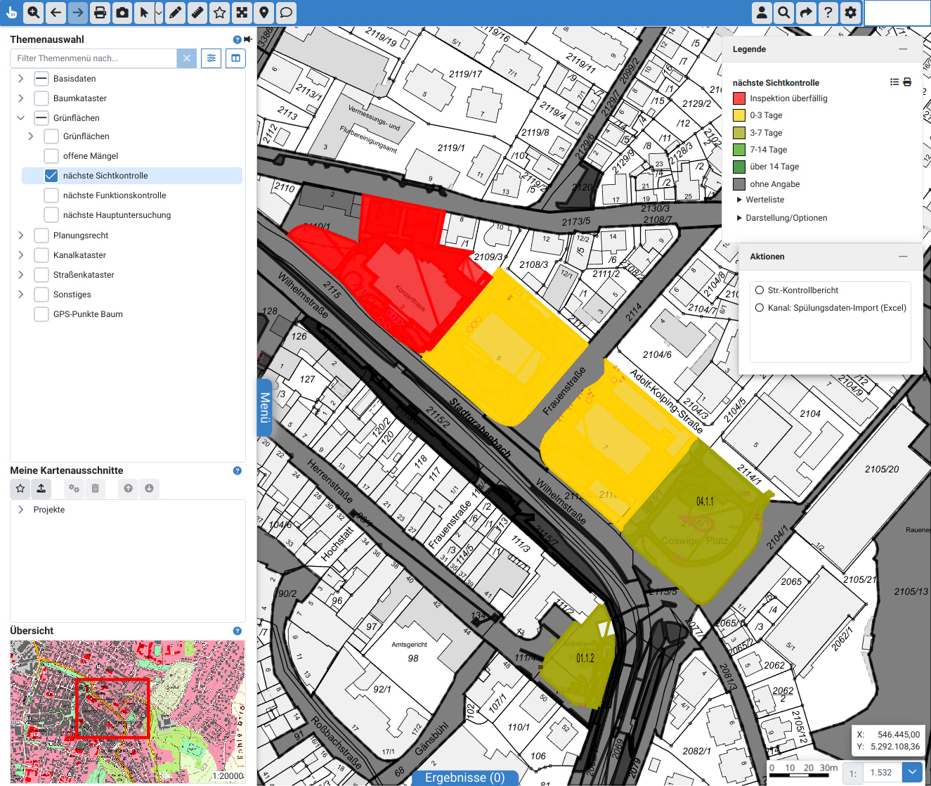Expand Darstellung/Optionen in the legend
This screenshot has height=786, width=931.
786,218
